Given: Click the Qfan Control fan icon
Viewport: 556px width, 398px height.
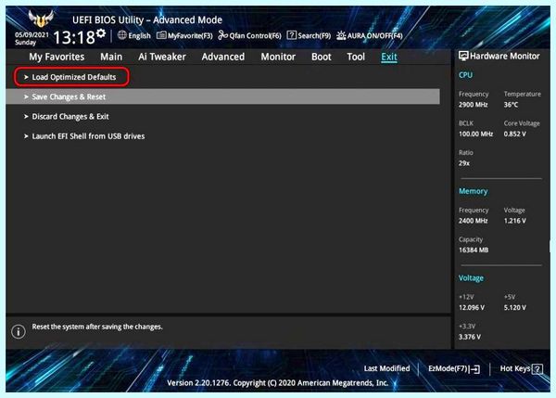Looking at the screenshot, I should tap(223, 35).
